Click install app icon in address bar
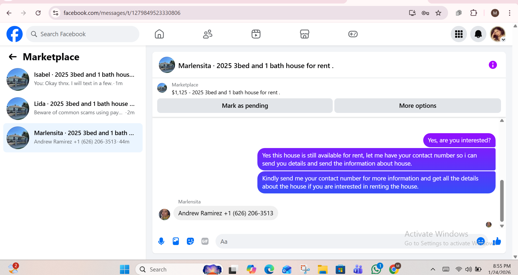The width and height of the screenshot is (518, 275). click(412, 13)
